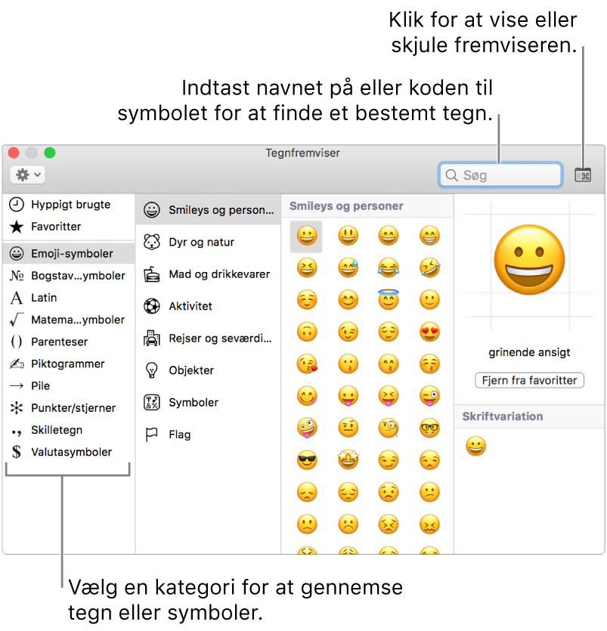Click Fjern fra favoritter button
Viewport: 607px width, 631px height.
click(x=529, y=380)
